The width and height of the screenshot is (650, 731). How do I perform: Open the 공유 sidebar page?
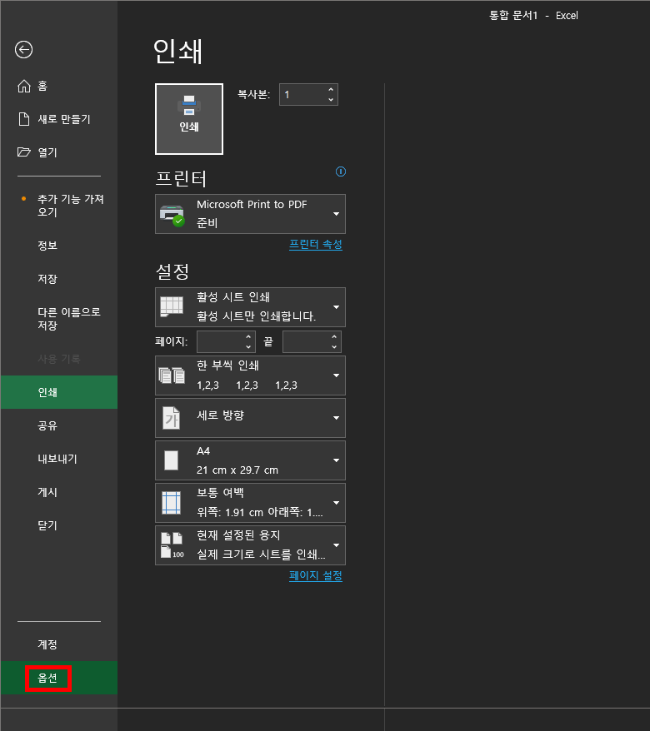pyautogui.click(x=59, y=425)
